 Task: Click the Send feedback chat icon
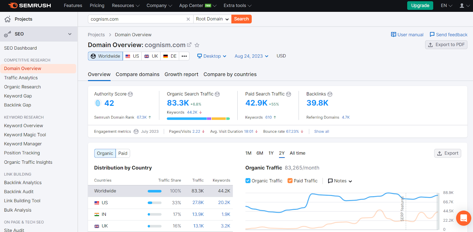pos(432,35)
